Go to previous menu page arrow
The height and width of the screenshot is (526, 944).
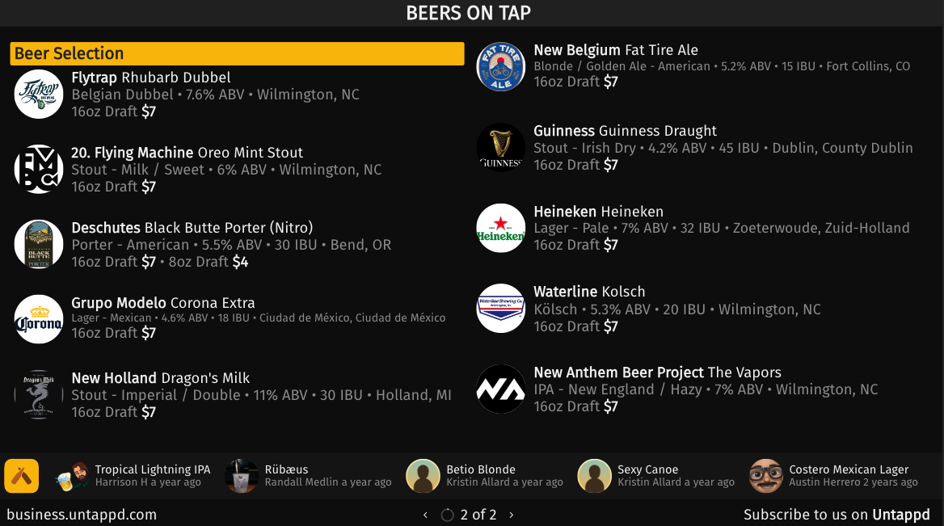pyautogui.click(x=426, y=515)
